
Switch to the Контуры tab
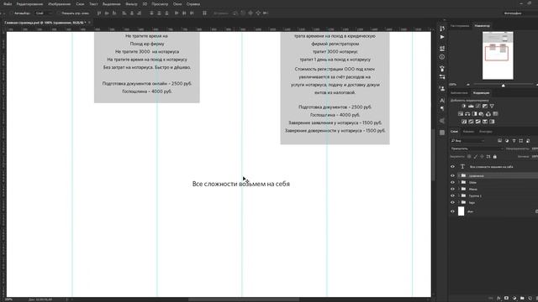coord(485,132)
